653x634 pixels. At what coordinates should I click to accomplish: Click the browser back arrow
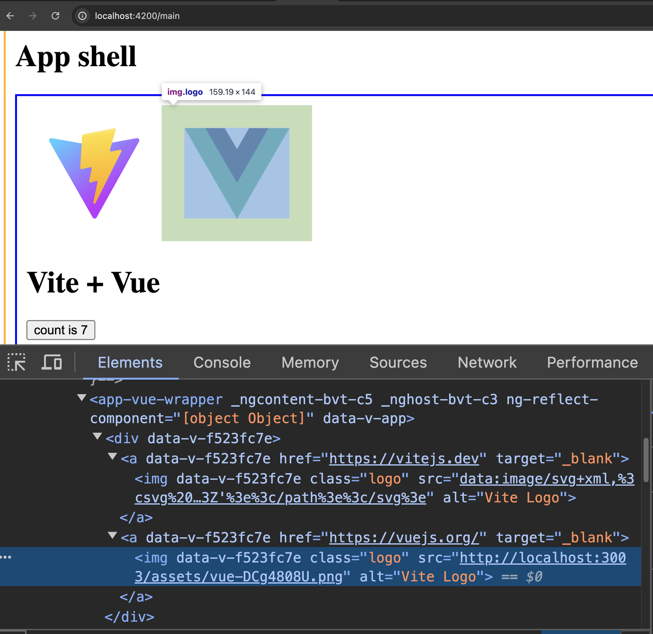point(10,16)
